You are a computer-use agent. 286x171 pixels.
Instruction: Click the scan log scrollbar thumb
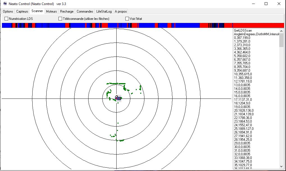(281, 40)
